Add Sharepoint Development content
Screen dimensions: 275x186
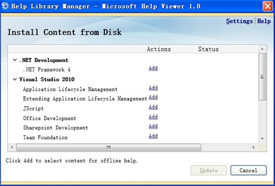pos(153,126)
